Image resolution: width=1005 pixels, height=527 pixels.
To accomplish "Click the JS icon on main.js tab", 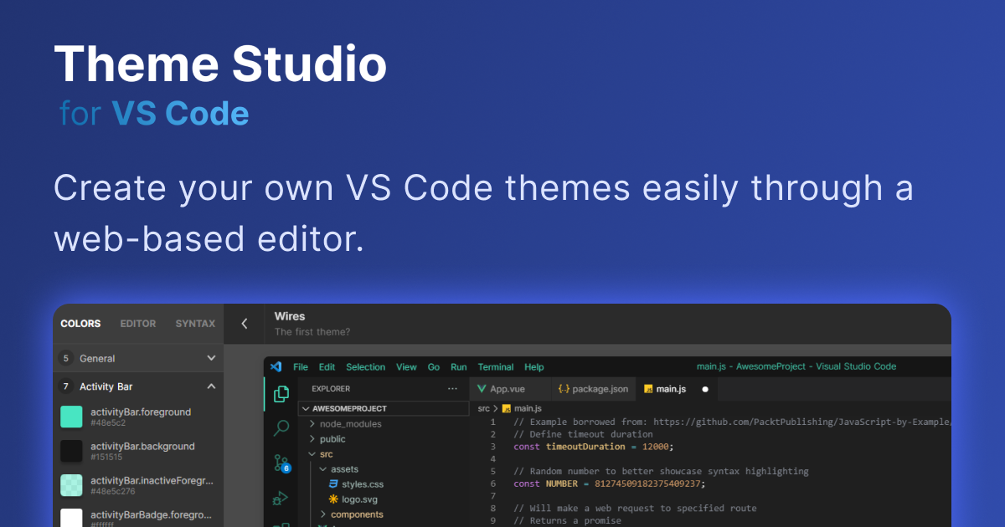I will tap(647, 389).
